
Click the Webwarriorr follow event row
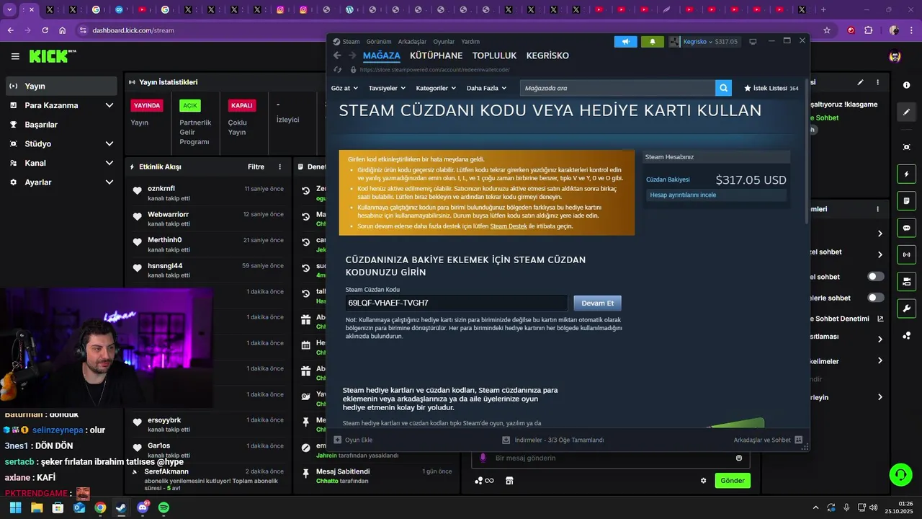pos(208,218)
